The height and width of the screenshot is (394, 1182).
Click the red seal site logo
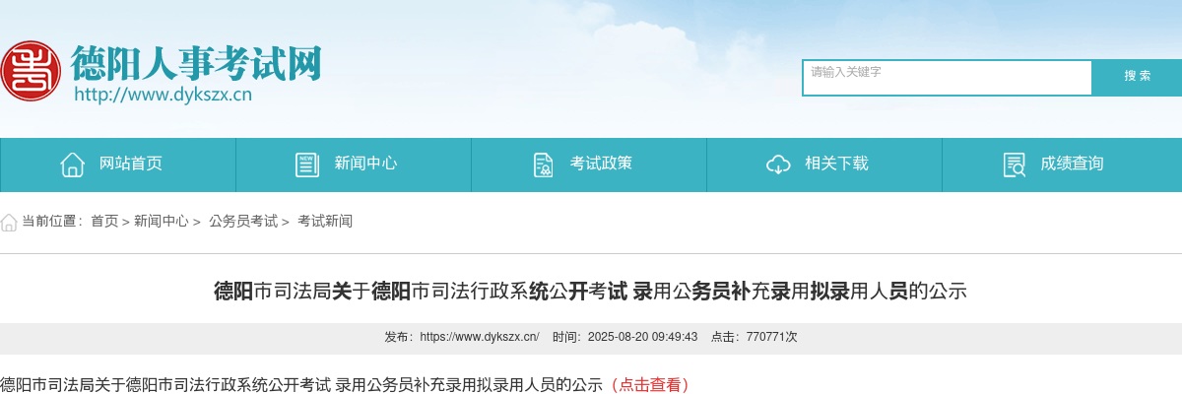(29, 70)
